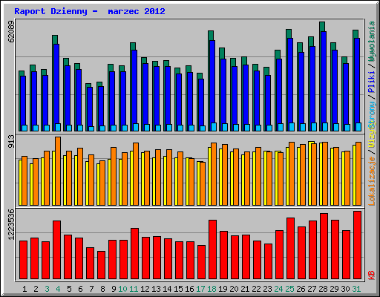Click the yellow Wizyty bar for day 27

click(x=311, y=173)
